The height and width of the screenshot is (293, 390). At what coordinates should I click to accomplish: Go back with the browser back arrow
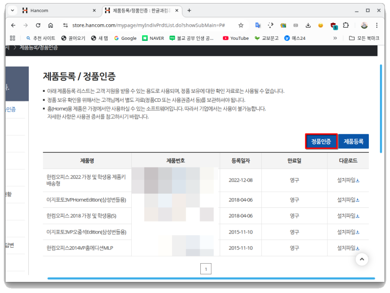click(x=13, y=25)
